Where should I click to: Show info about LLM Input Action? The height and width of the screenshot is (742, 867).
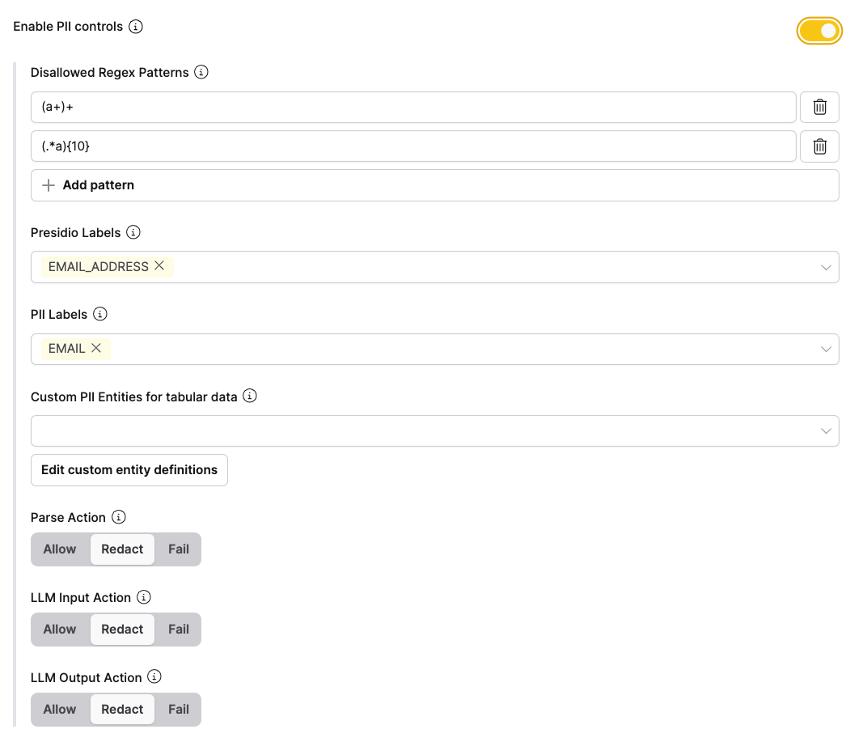click(144, 597)
